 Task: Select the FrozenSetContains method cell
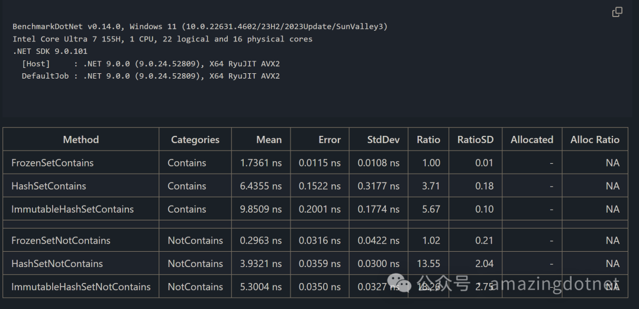point(53,162)
